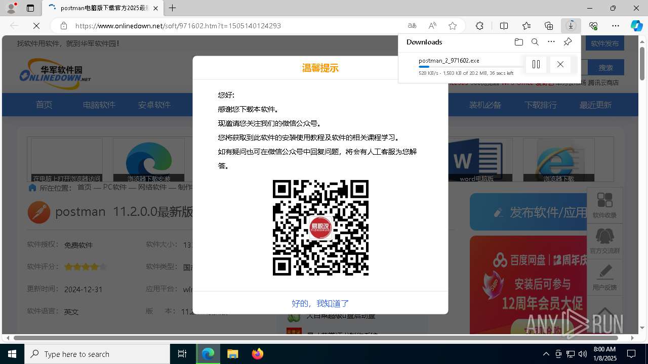
Task: Click the horizontal page scrollbar
Action: click(x=316, y=338)
